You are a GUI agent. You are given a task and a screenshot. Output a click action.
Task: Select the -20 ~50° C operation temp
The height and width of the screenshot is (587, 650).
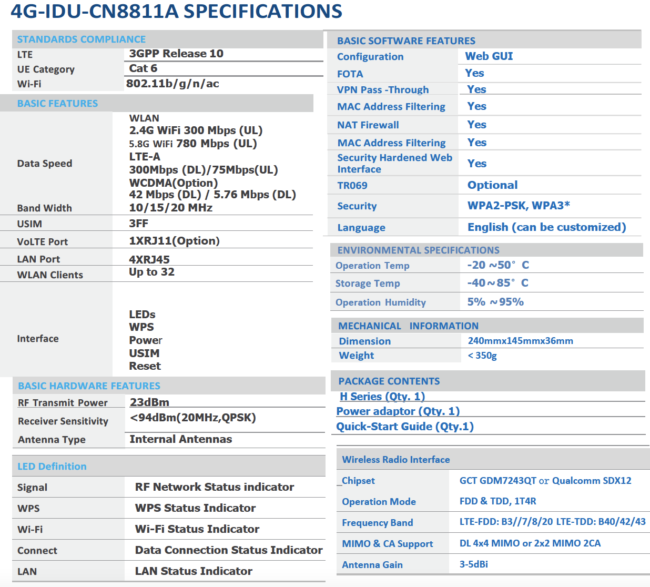498,265
